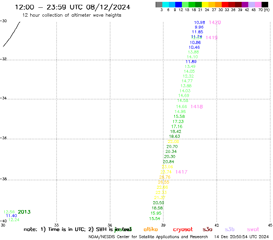Select the s3a satellite legend label
273x240 pixels.
tap(207, 229)
